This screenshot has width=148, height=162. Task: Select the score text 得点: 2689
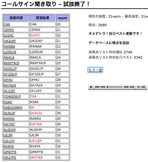(97, 25)
